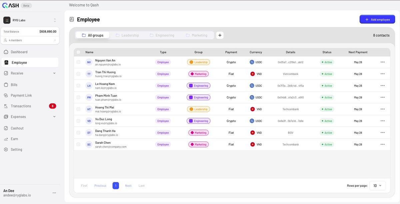Tick the select-all checkbox in table header
The width and height of the screenshot is (400, 204).
click(x=78, y=52)
